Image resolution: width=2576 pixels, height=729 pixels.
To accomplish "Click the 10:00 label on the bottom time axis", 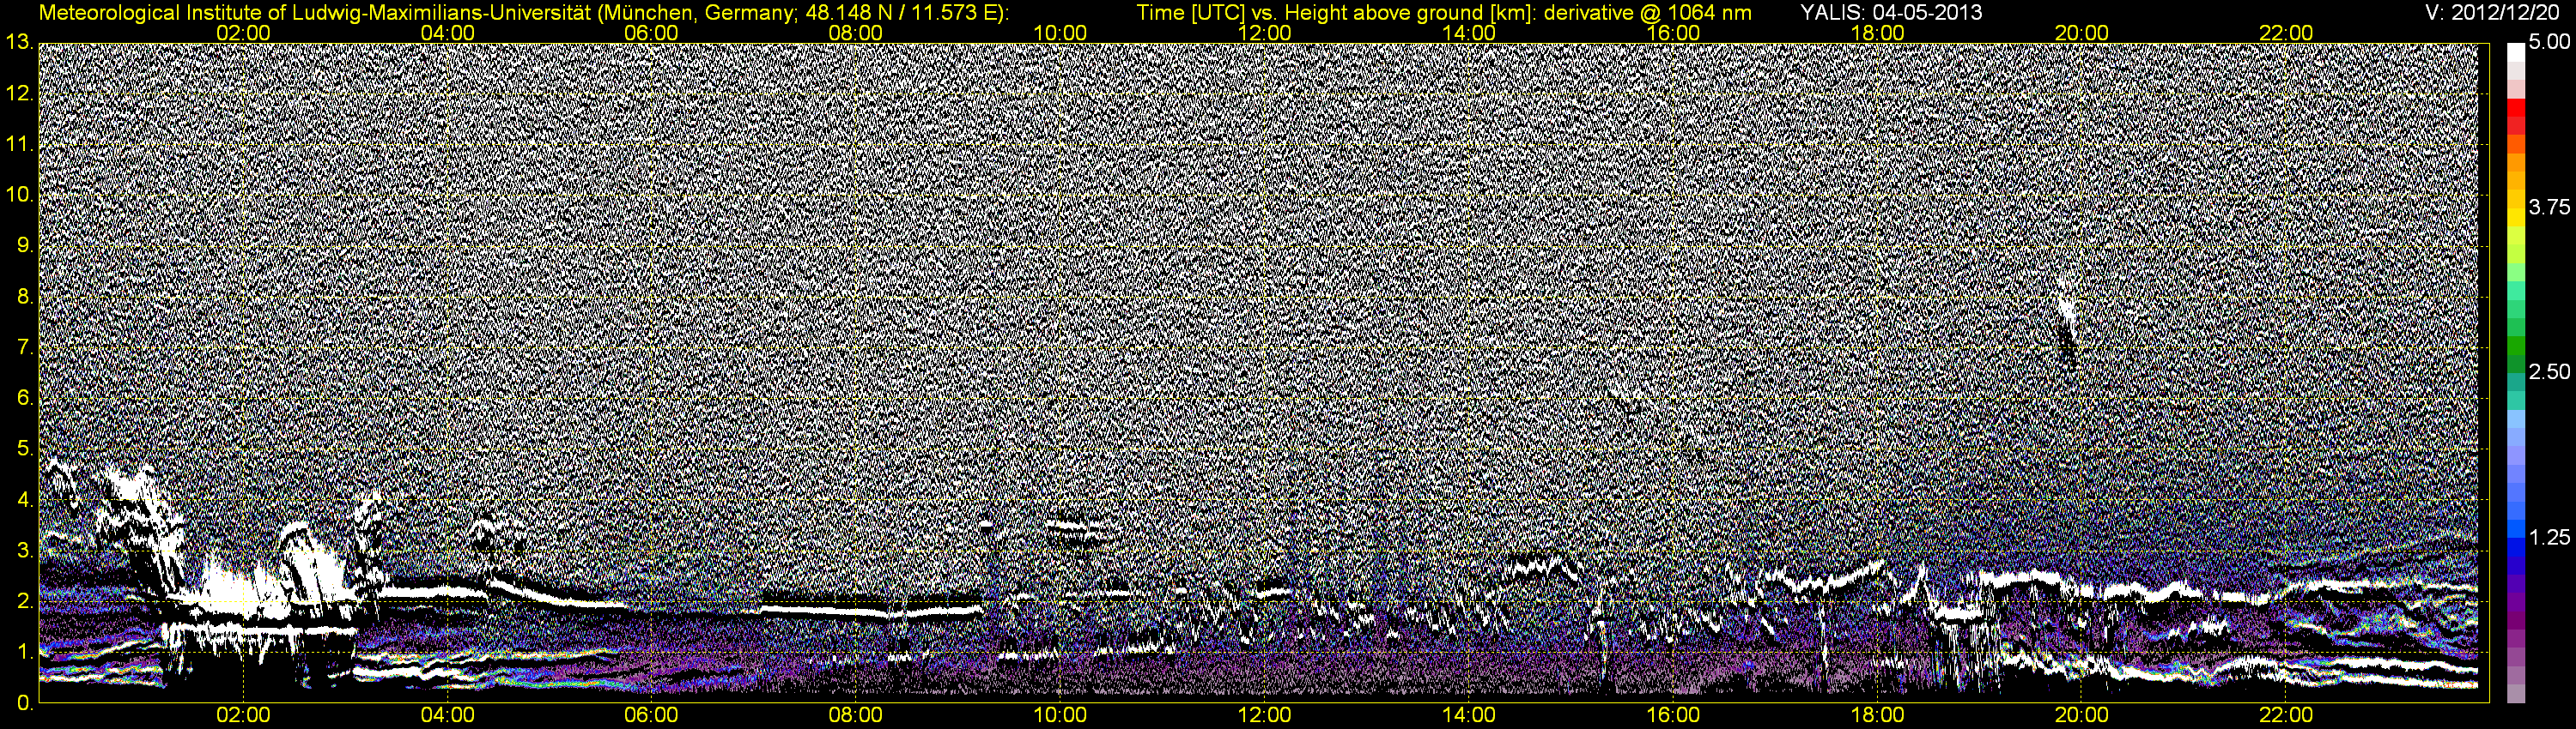I will coord(1060,716).
